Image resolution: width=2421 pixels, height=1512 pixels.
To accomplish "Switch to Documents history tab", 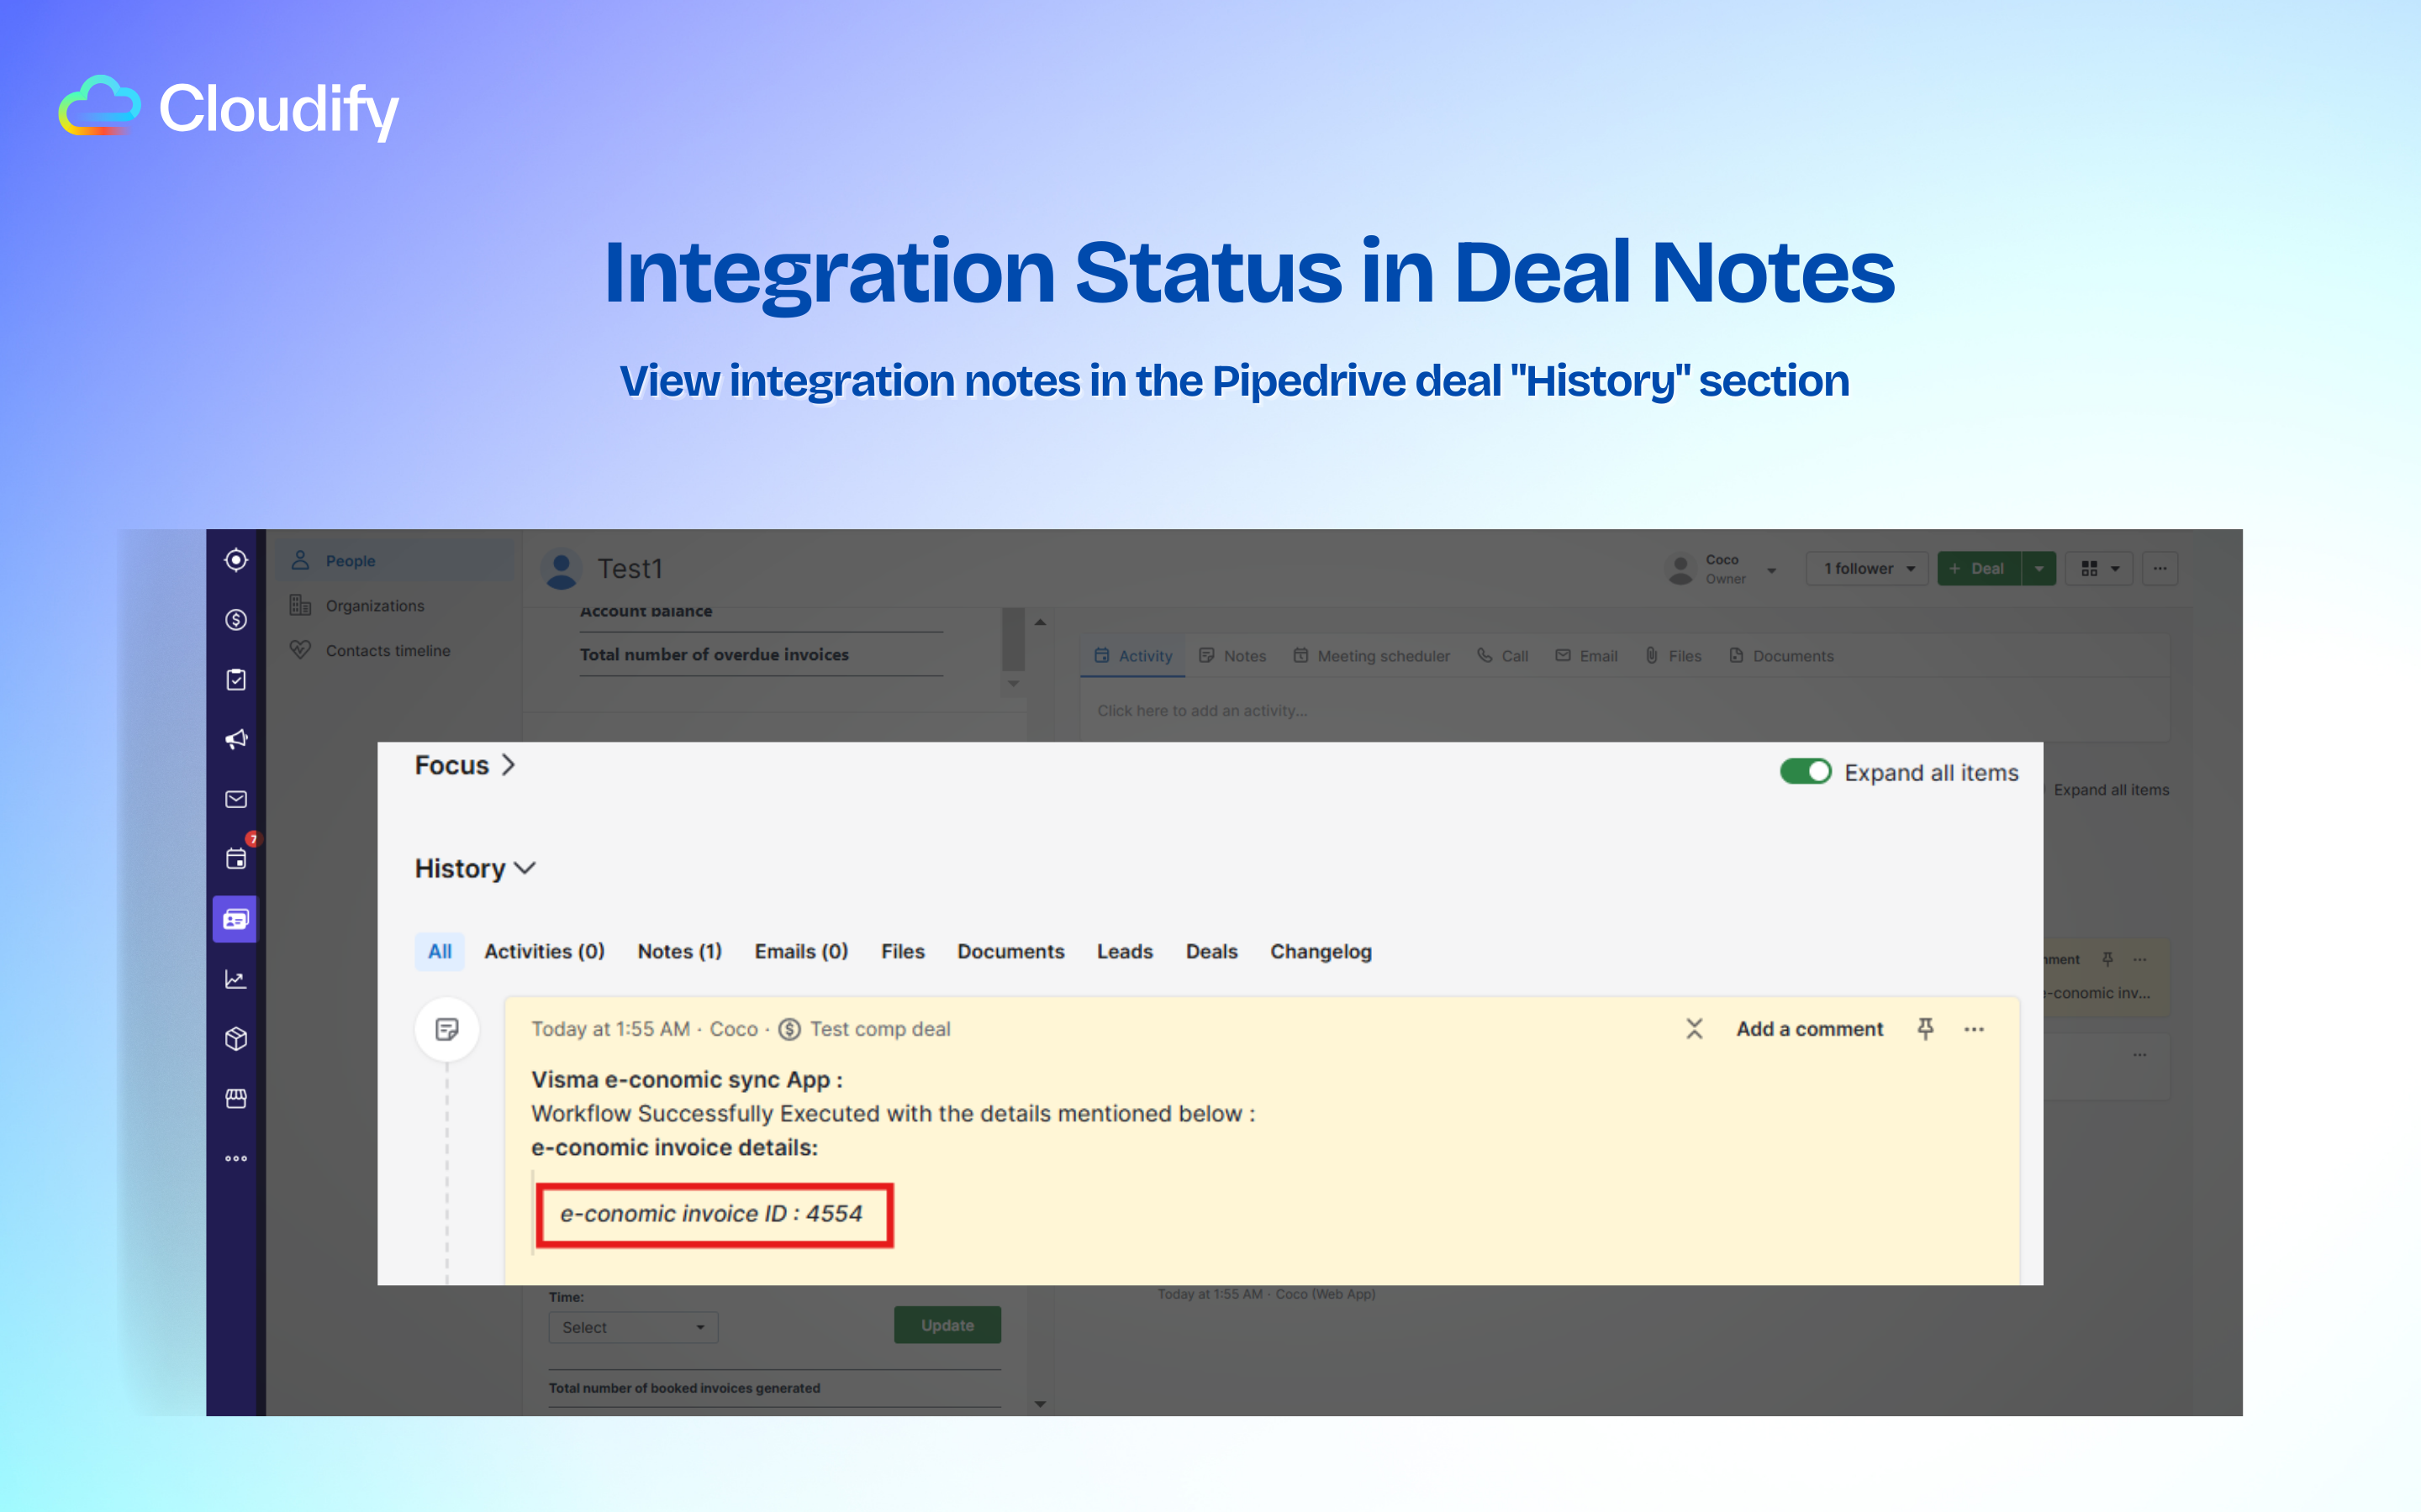I will coord(1010,951).
